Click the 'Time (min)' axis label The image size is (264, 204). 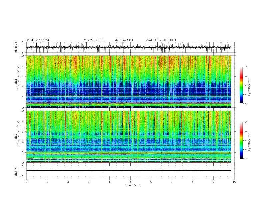(133, 185)
